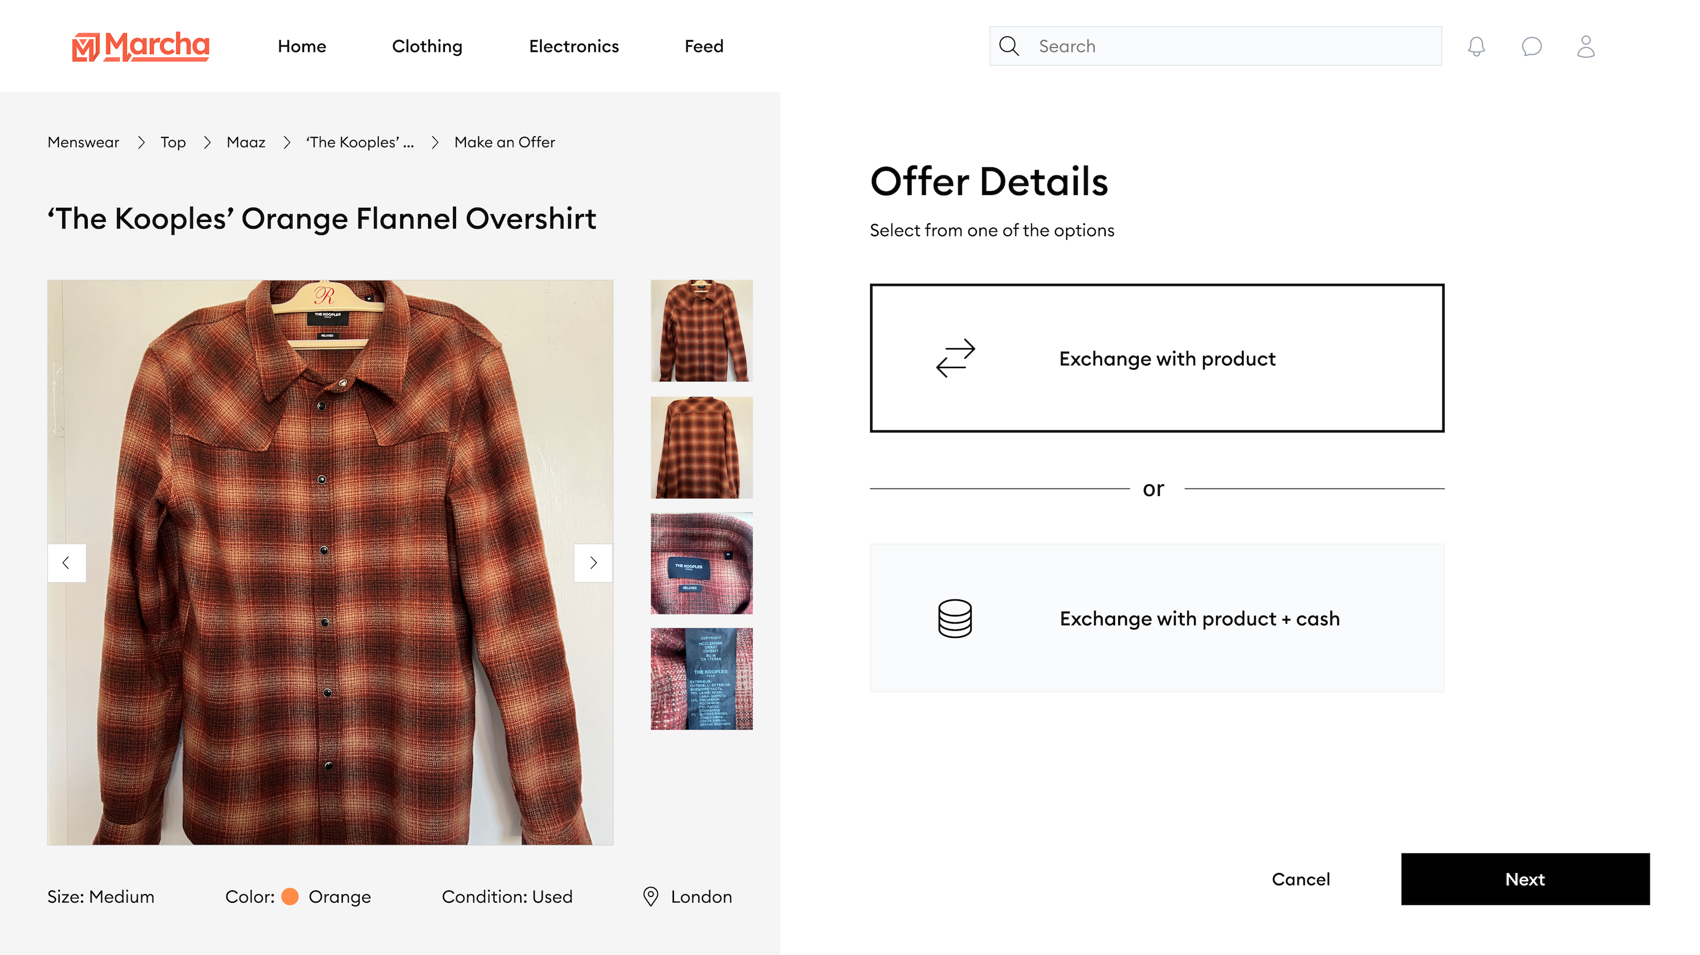The height and width of the screenshot is (955, 1700).
Task: Select Exchange with product option
Action: point(1157,358)
